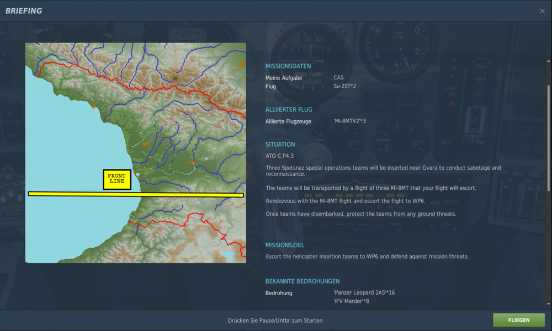
Task: Click the BRIEFING window title
Action: (24, 11)
